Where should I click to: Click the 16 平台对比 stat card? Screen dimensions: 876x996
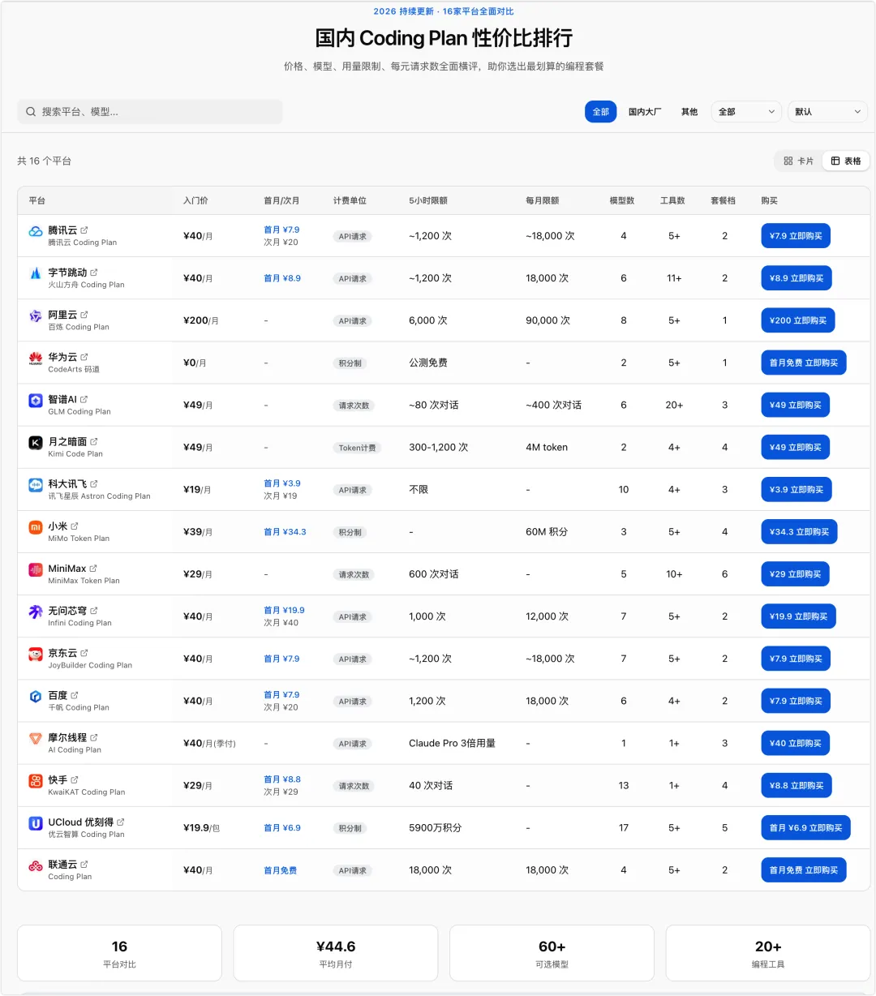point(119,954)
